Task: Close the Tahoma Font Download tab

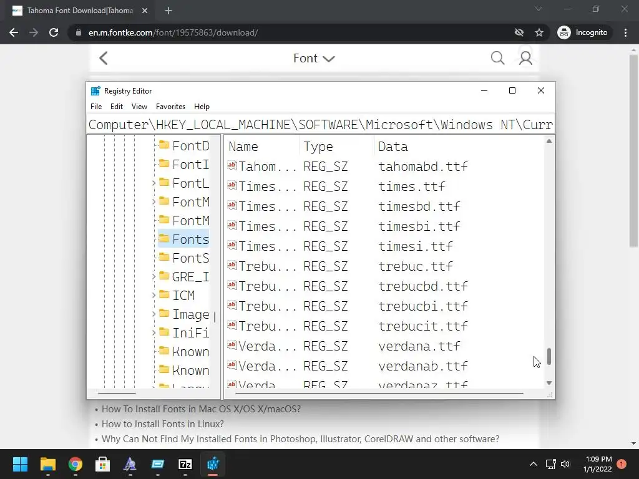Action: [x=145, y=11]
